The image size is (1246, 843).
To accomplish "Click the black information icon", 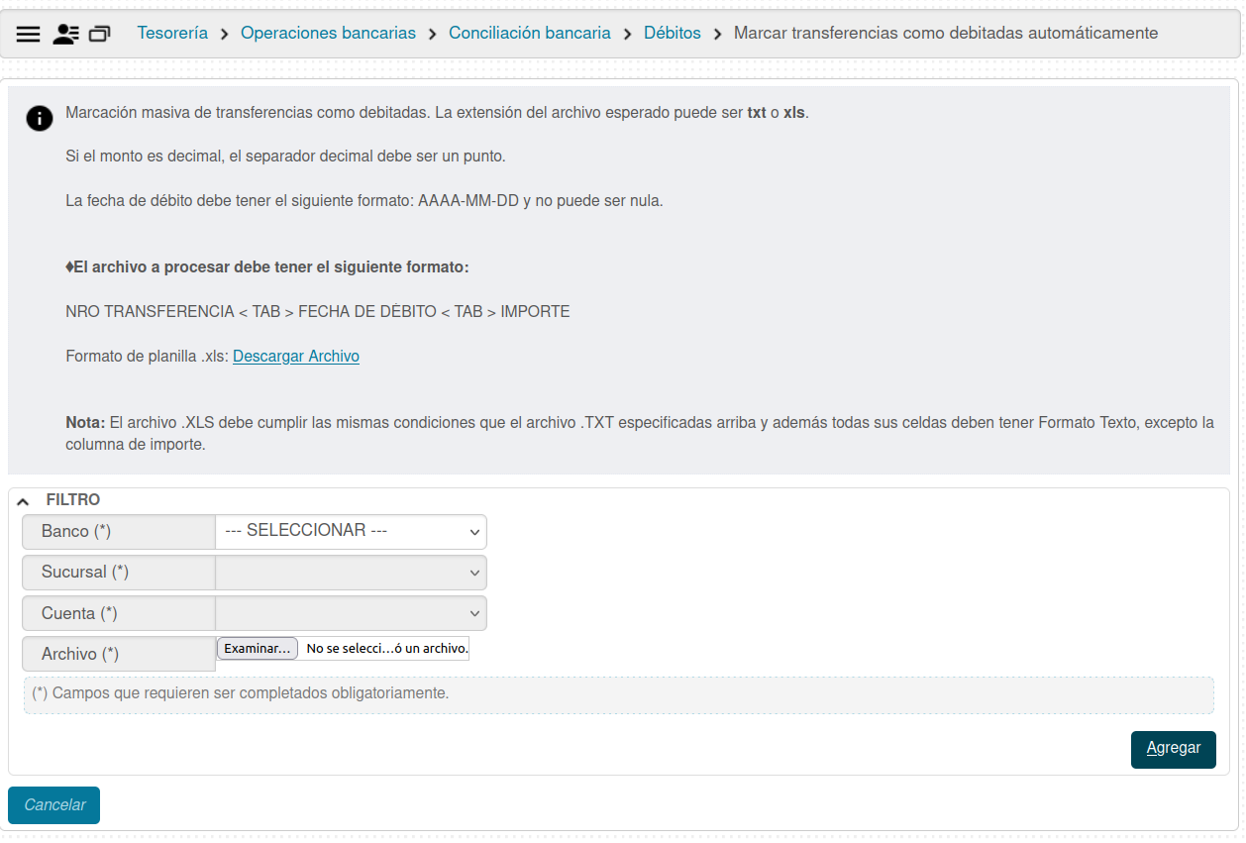I will [39, 119].
